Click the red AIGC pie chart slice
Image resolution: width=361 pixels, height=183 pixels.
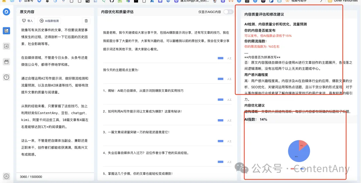[x=303, y=146]
